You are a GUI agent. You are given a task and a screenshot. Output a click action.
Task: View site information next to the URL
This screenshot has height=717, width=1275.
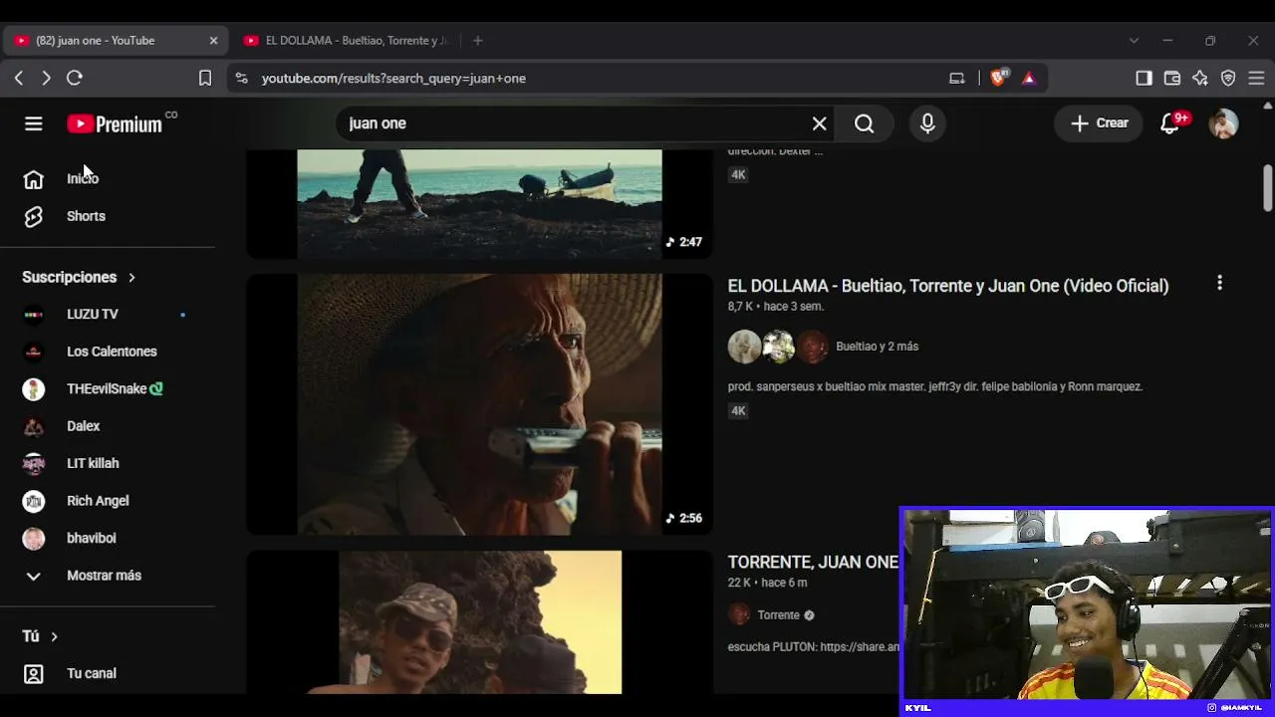point(241,78)
